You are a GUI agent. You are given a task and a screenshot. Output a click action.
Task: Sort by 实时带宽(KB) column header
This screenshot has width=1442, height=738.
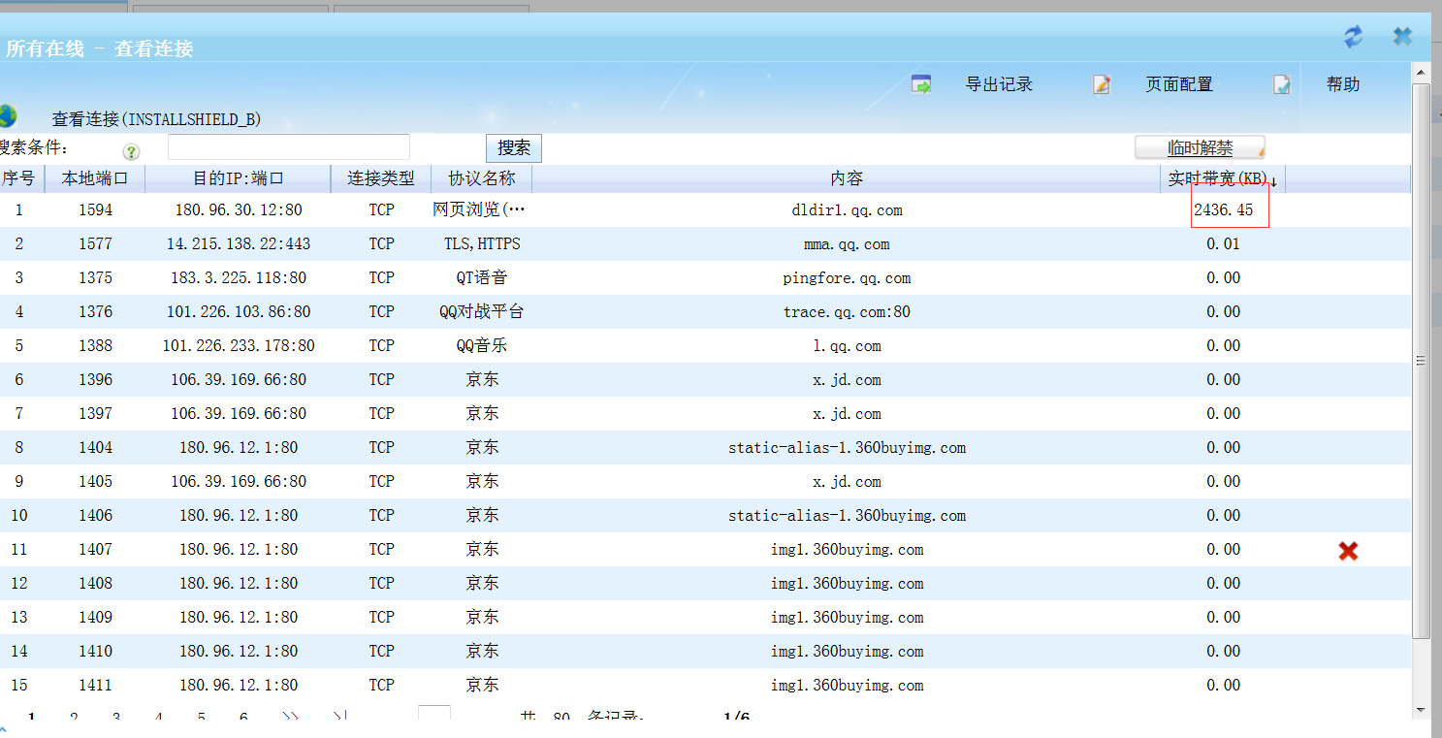(x=1220, y=179)
